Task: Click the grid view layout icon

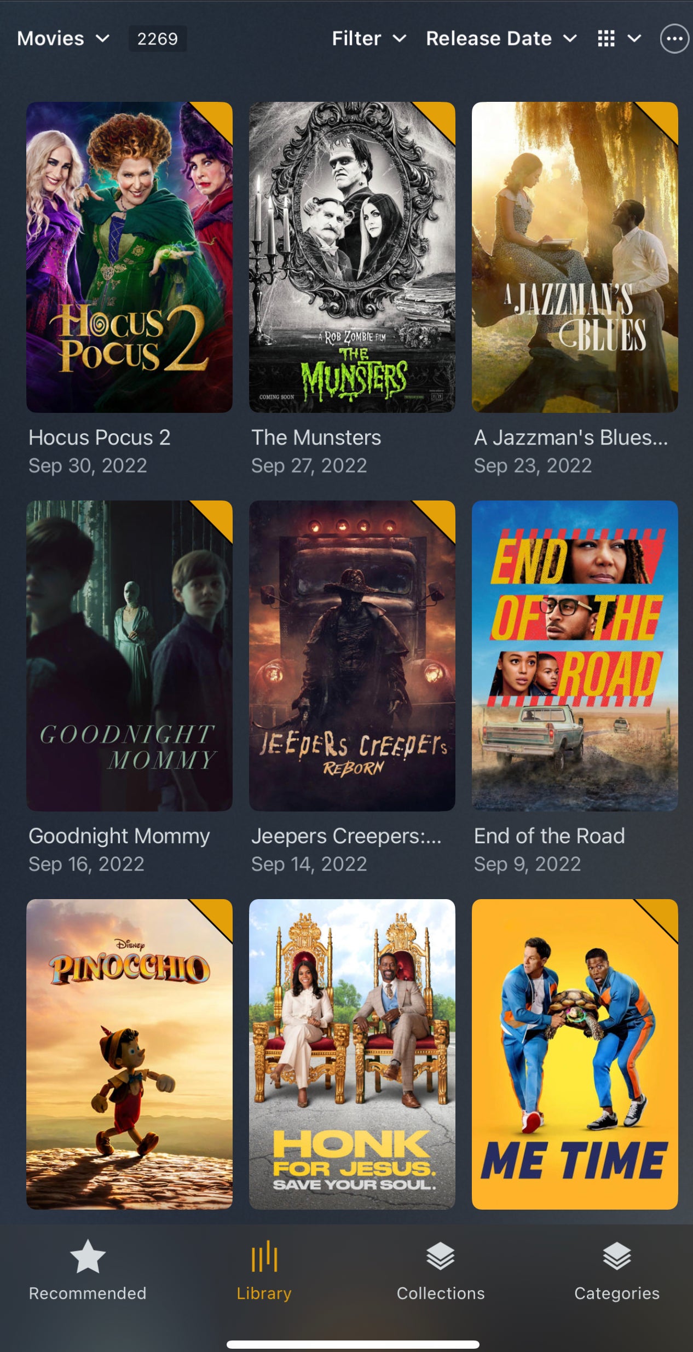Action: [x=606, y=39]
